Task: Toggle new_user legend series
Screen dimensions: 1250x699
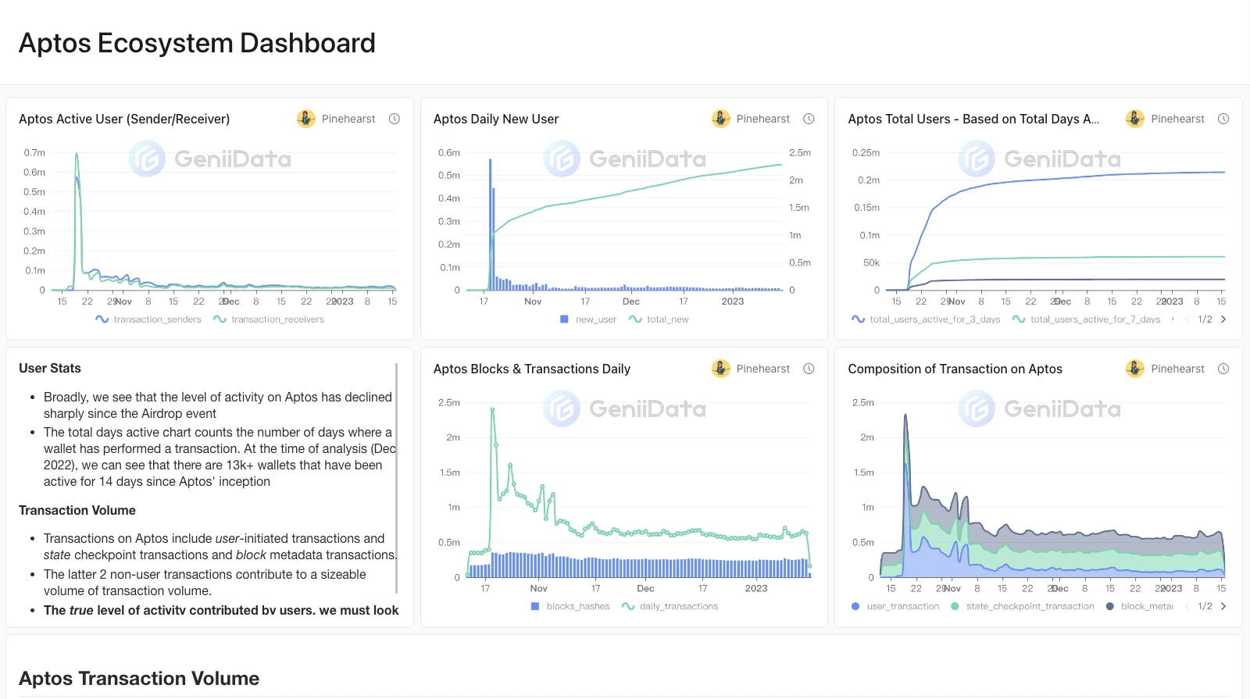Action: click(x=588, y=319)
